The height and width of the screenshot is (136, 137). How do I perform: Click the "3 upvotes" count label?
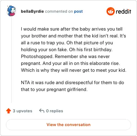coord(23,111)
